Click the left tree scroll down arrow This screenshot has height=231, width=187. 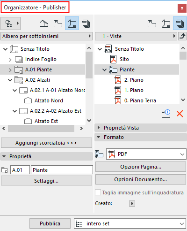point(89,121)
